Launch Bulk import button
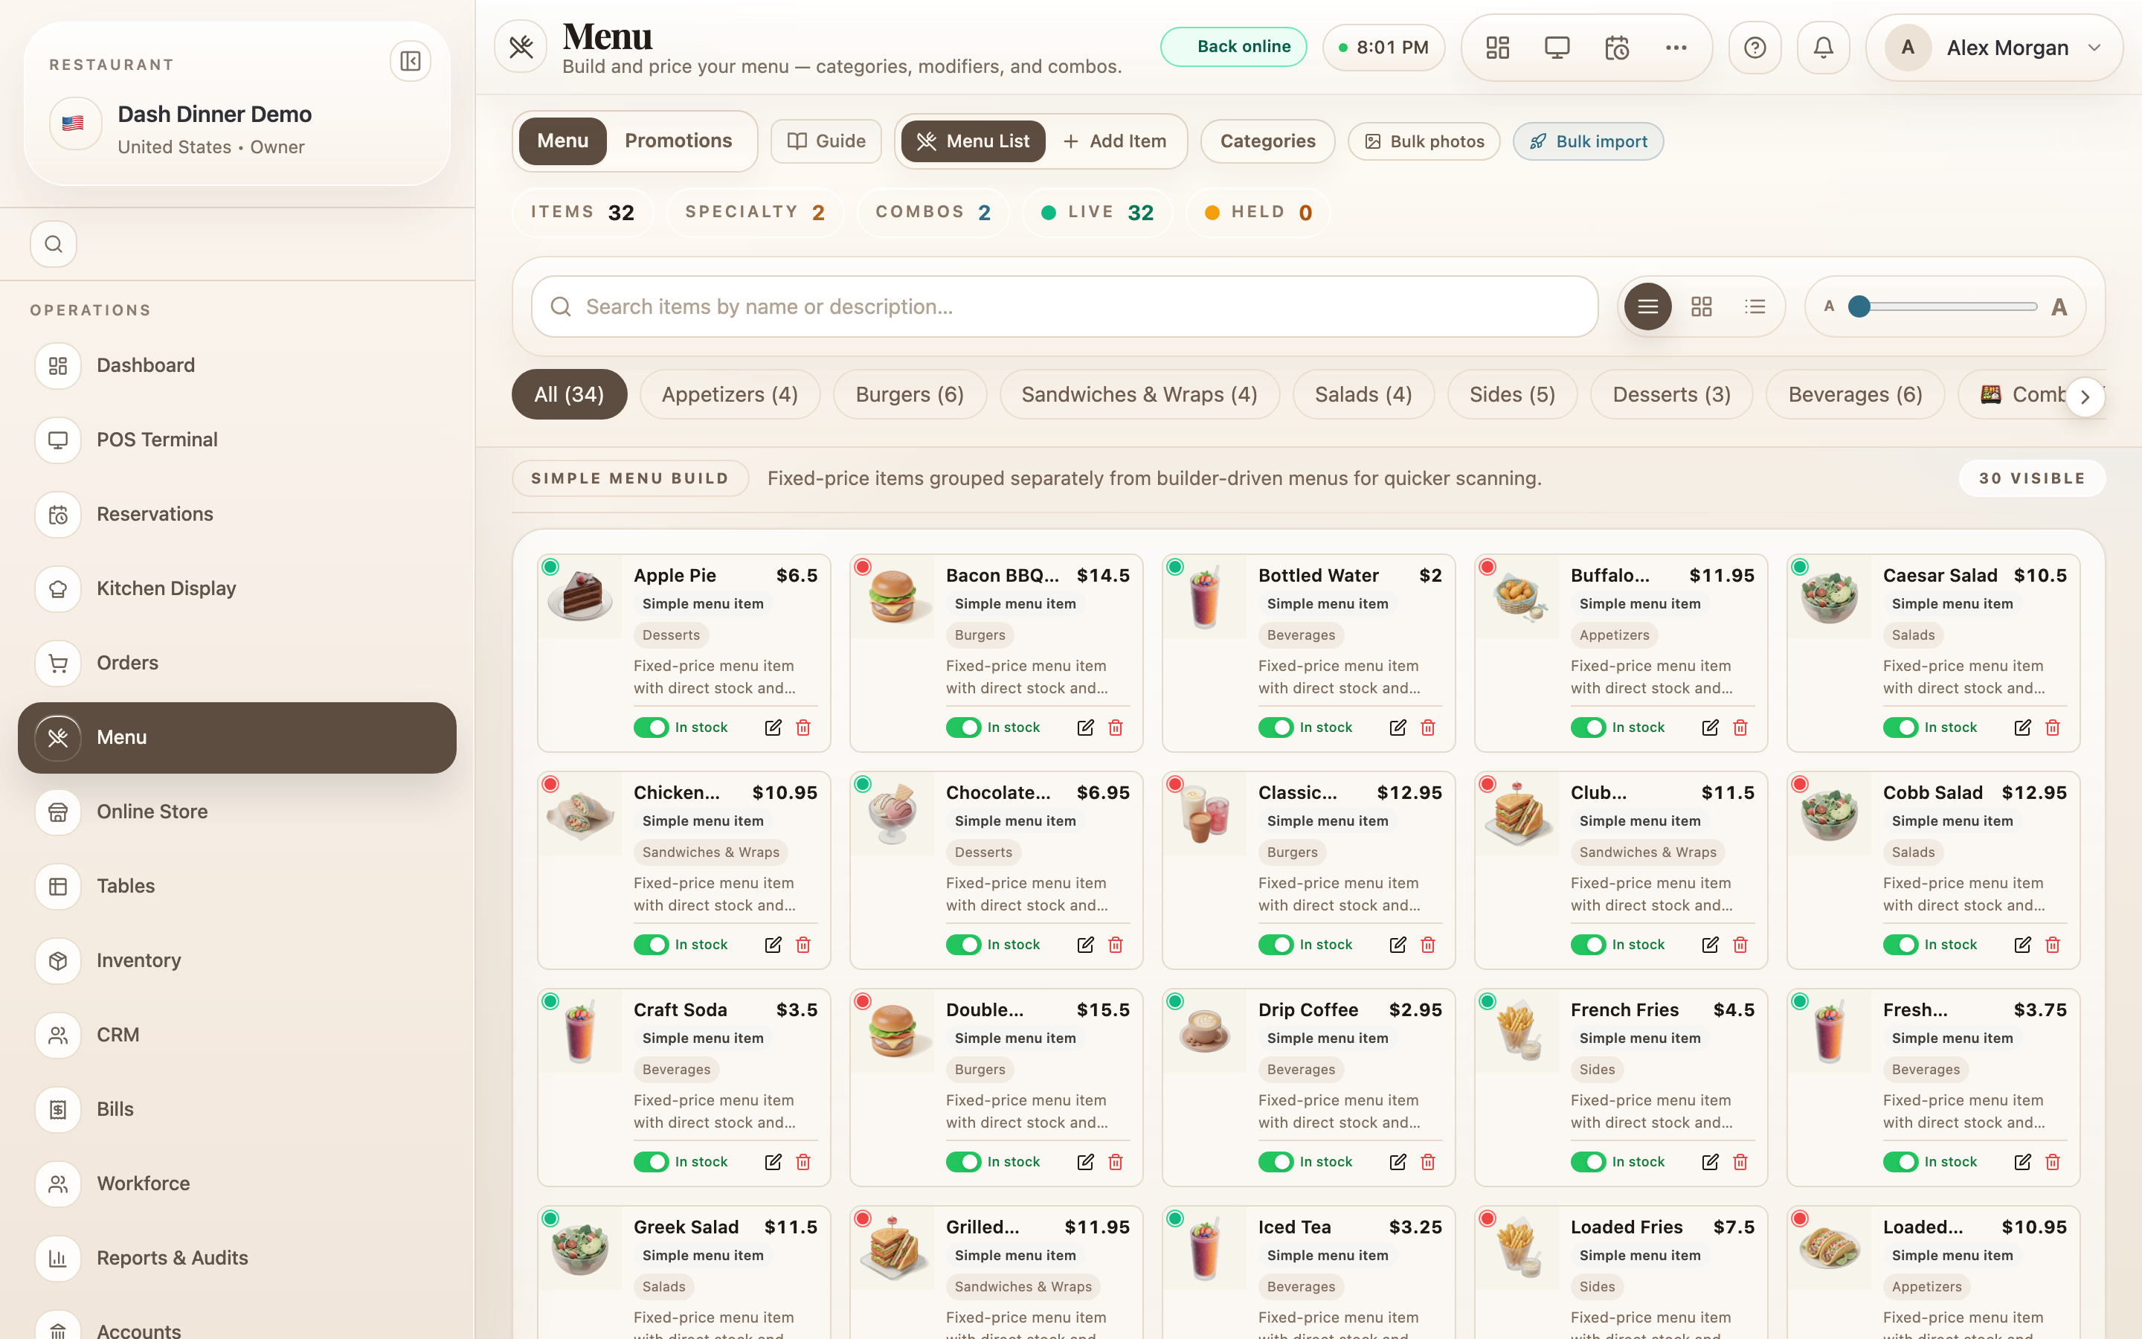The height and width of the screenshot is (1339, 2142). pos(1588,141)
